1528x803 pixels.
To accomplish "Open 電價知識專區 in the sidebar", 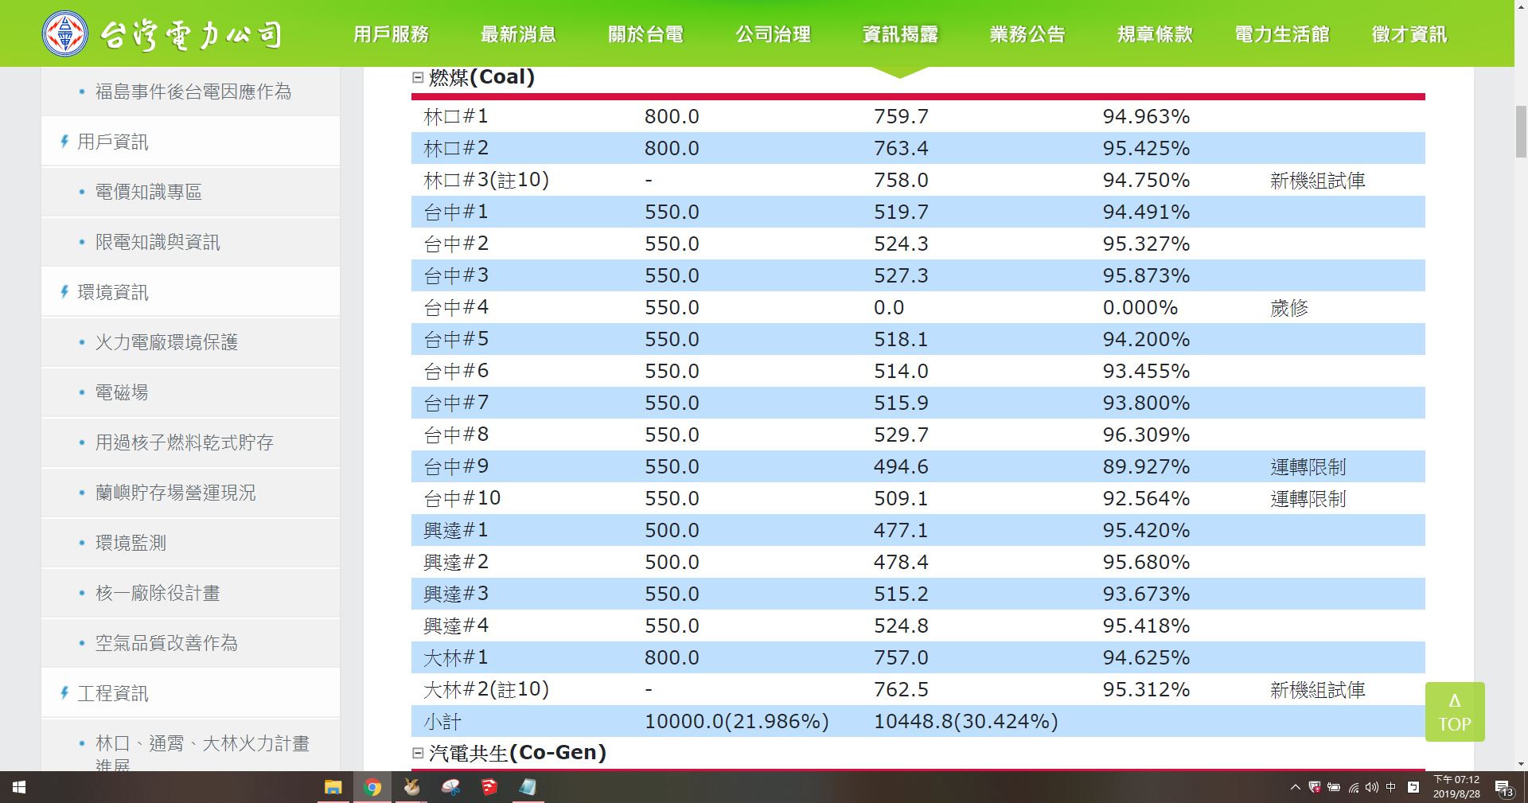I will point(149,192).
